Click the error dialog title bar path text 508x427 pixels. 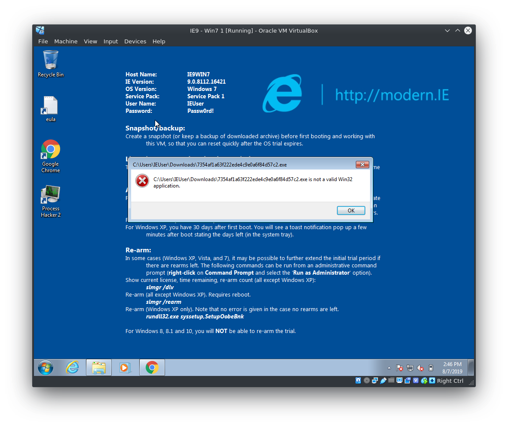click(x=210, y=165)
